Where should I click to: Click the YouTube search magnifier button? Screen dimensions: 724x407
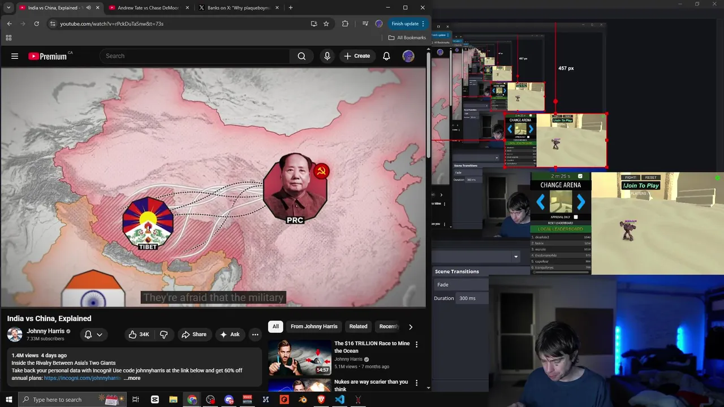coord(301,56)
